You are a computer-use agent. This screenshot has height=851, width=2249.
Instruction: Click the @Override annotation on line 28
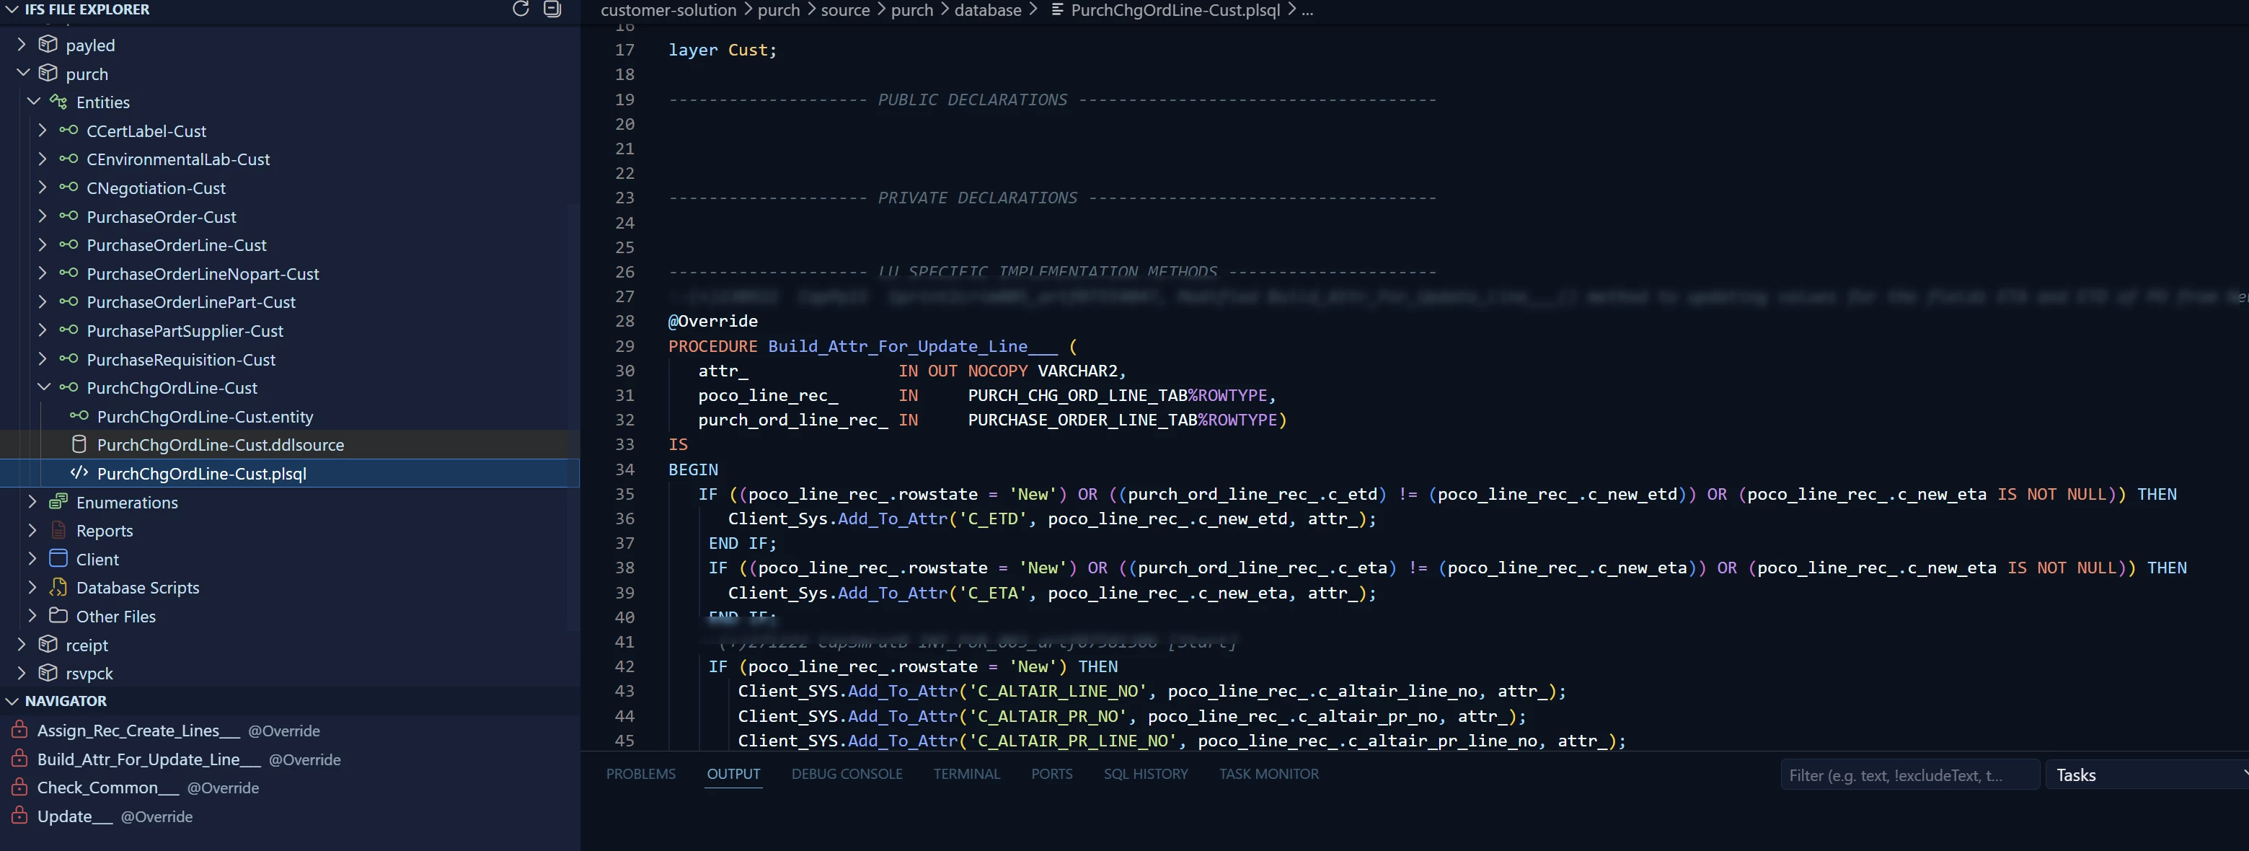(x=712, y=320)
